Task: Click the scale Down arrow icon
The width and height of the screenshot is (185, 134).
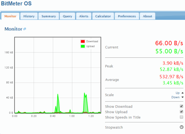Action: tap(183, 97)
